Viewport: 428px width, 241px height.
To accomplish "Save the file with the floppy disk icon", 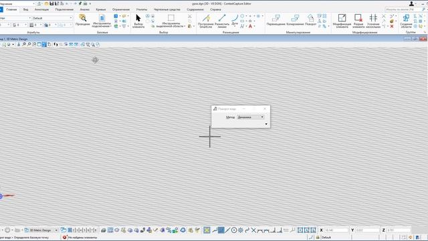I will tap(51, 3).
